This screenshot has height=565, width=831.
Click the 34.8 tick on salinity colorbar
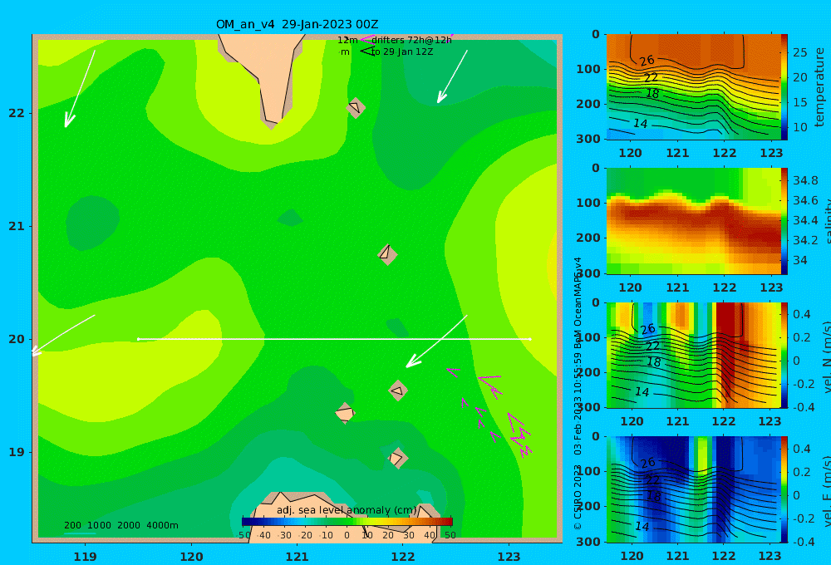click(805, 181)
